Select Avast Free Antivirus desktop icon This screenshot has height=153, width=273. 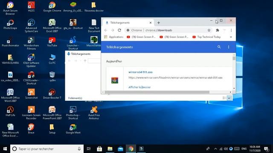point(94,113)
